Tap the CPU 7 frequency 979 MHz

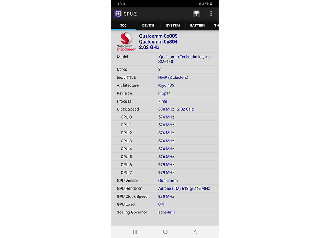tap(166, 172)
